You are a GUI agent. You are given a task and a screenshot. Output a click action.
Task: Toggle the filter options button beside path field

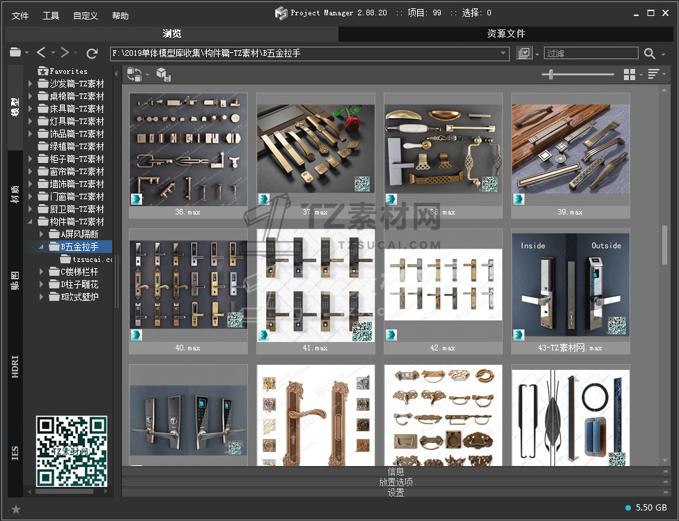click(x=524, y=54)
